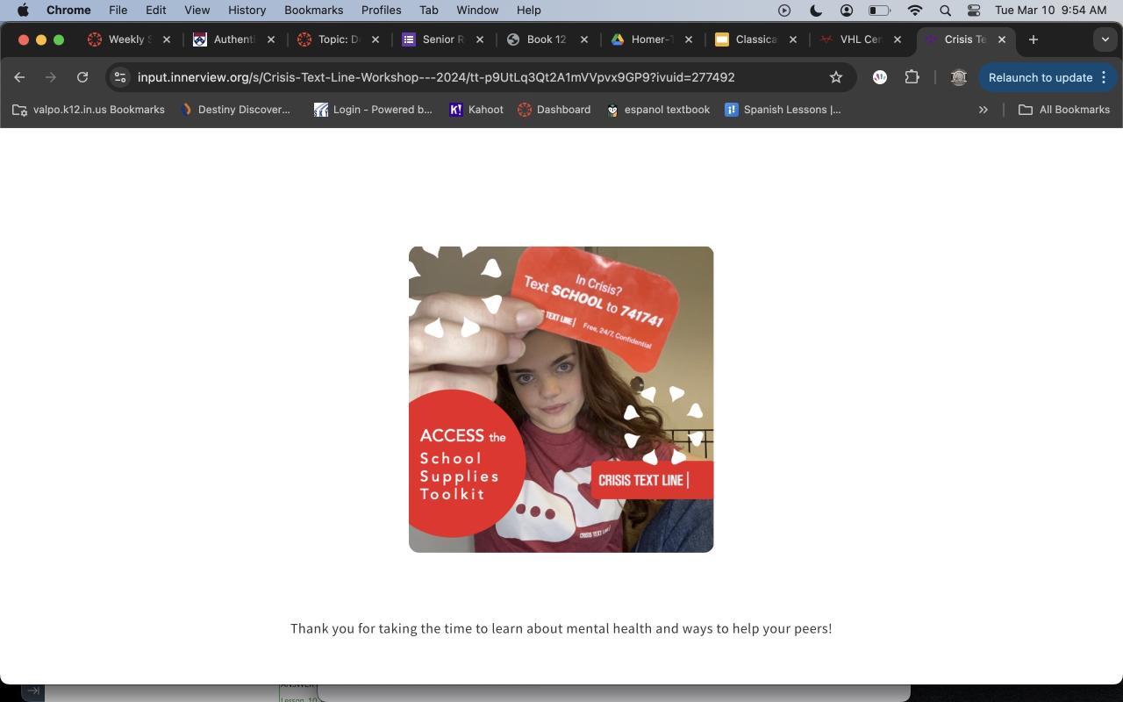The height and width of the screenshot is (702, 1123).
Task: Expand the tab search dropdown
Action: [x=1105, y=39]
